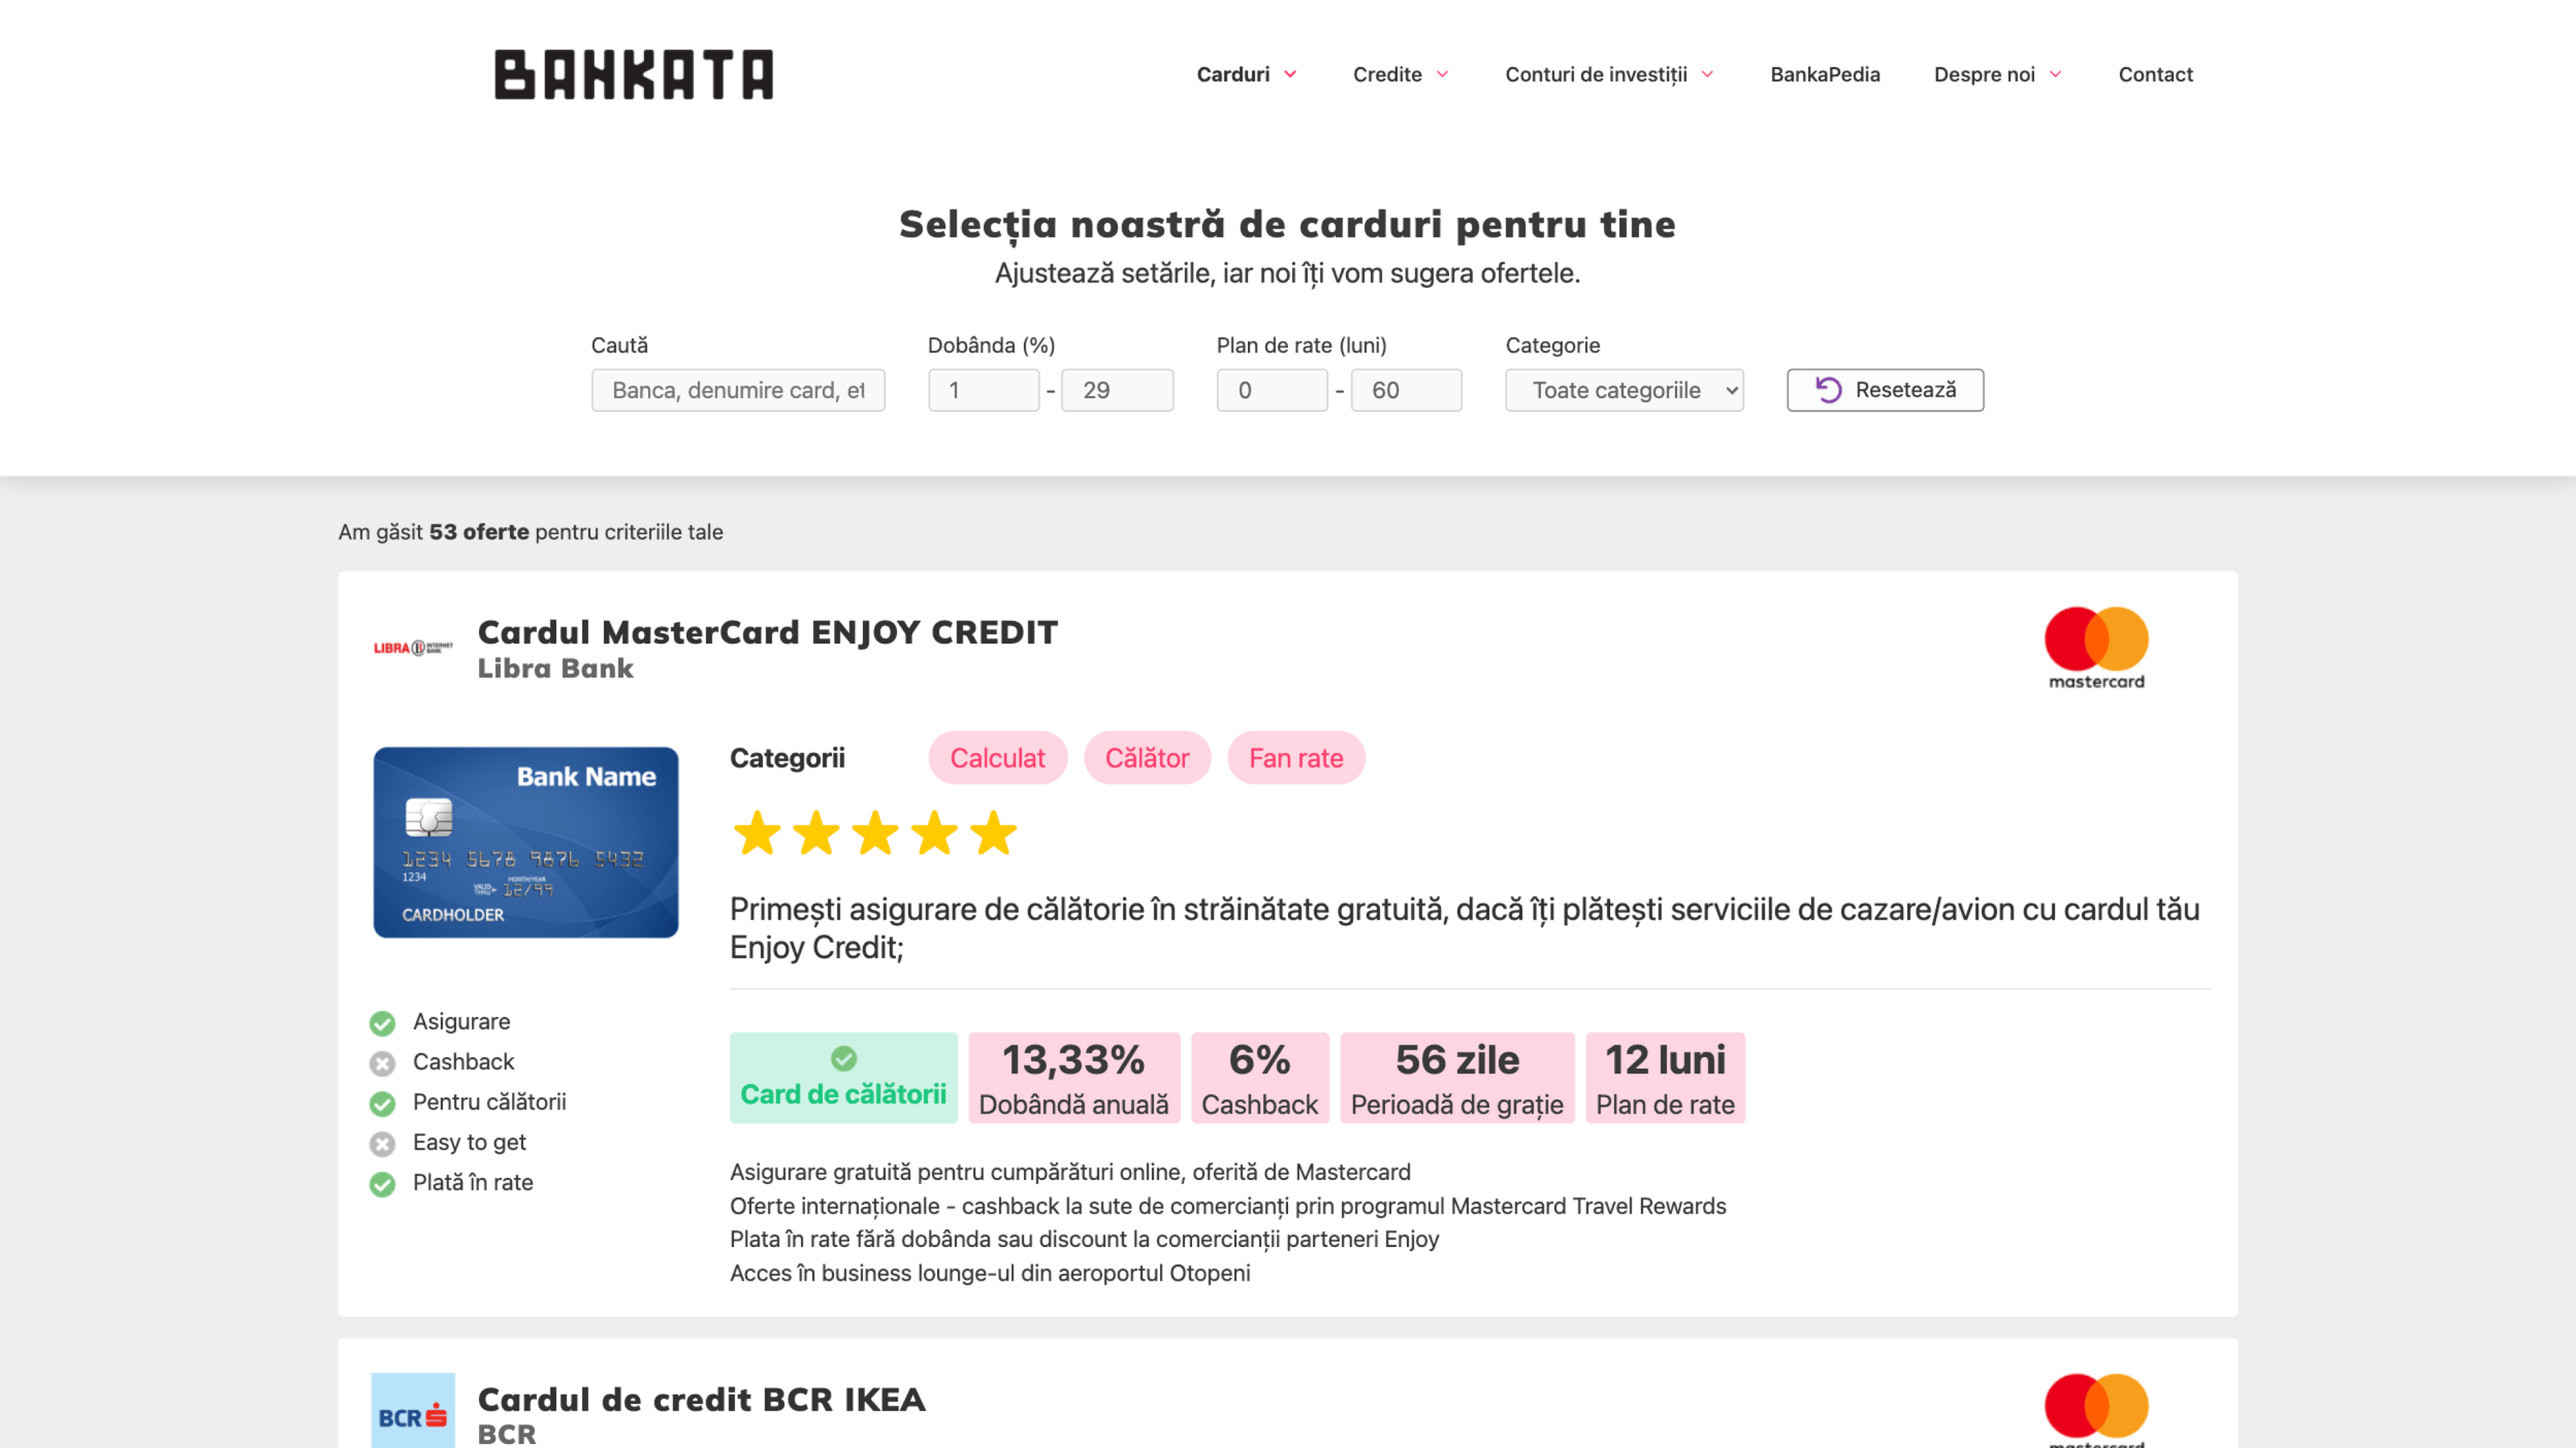Viewport: 2576px width, 1448px height.
Task: Expand the Carduri navigation dropdown
Action: pyautogui.click(x=1245, y=74)
